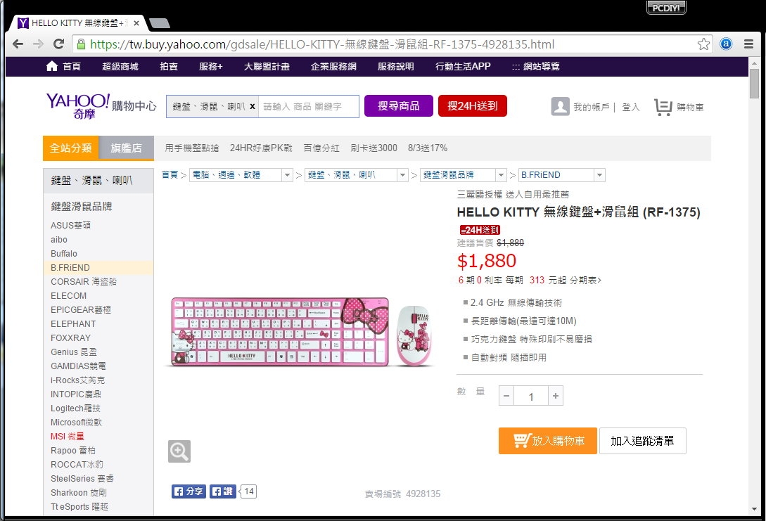Screen dimensions: 766x521
Task: Select ASUS華碩 in the brand list
Action: coord(70,226)
